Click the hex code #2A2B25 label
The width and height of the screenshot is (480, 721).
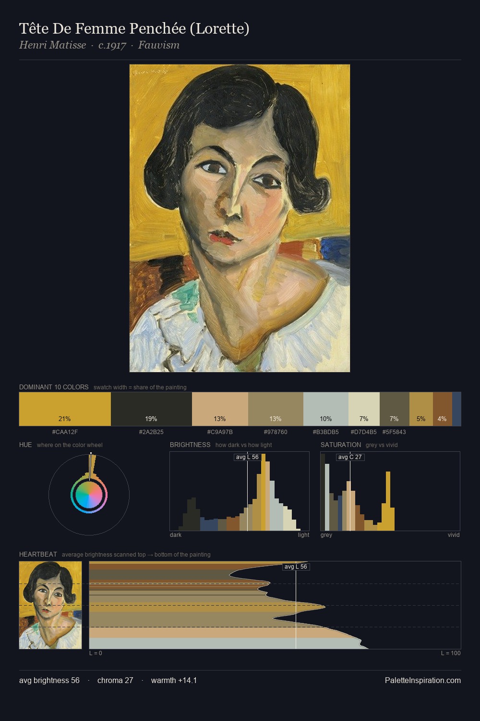coord(151,432)
